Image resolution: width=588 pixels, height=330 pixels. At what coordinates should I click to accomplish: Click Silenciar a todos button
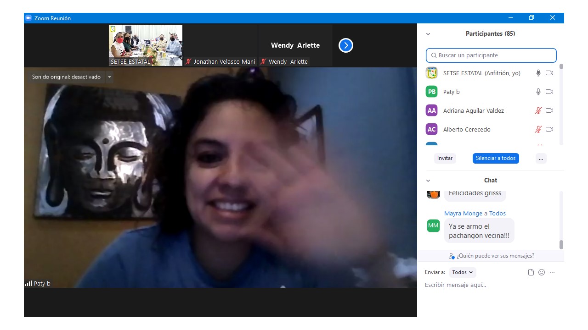tap(496, 158)
